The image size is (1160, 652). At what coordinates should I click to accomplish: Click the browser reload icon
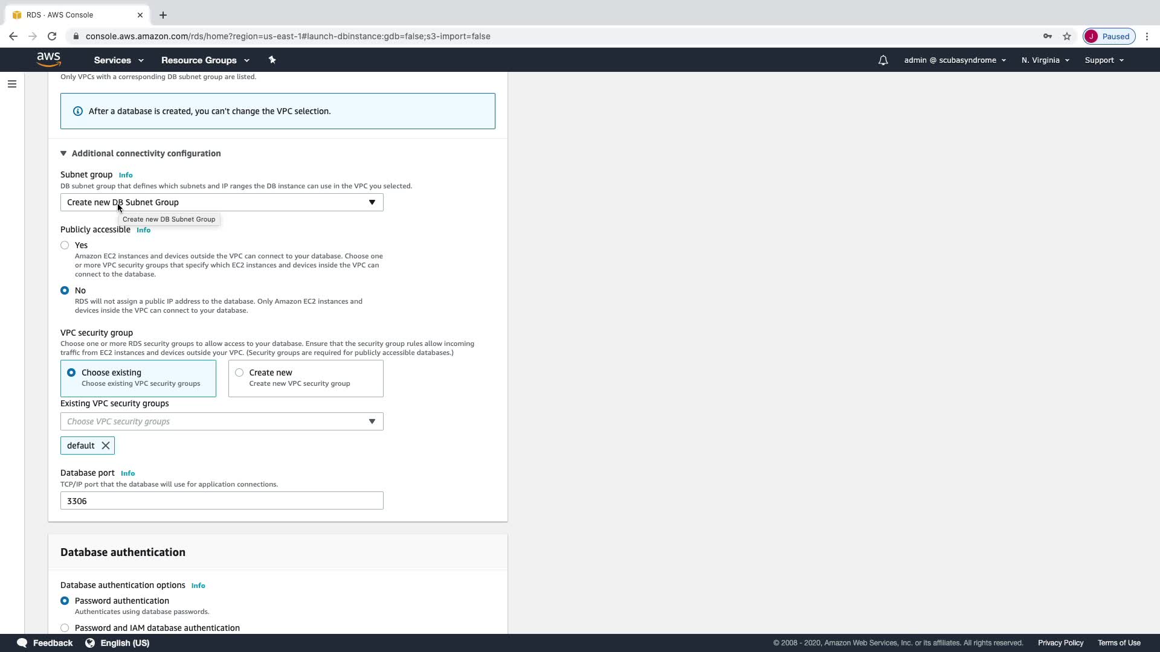pos(52,36)
